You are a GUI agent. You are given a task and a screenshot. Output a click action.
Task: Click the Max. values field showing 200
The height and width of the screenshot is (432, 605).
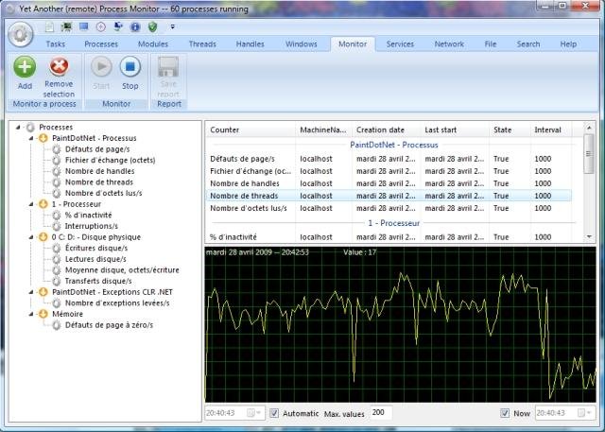point(381,413)
